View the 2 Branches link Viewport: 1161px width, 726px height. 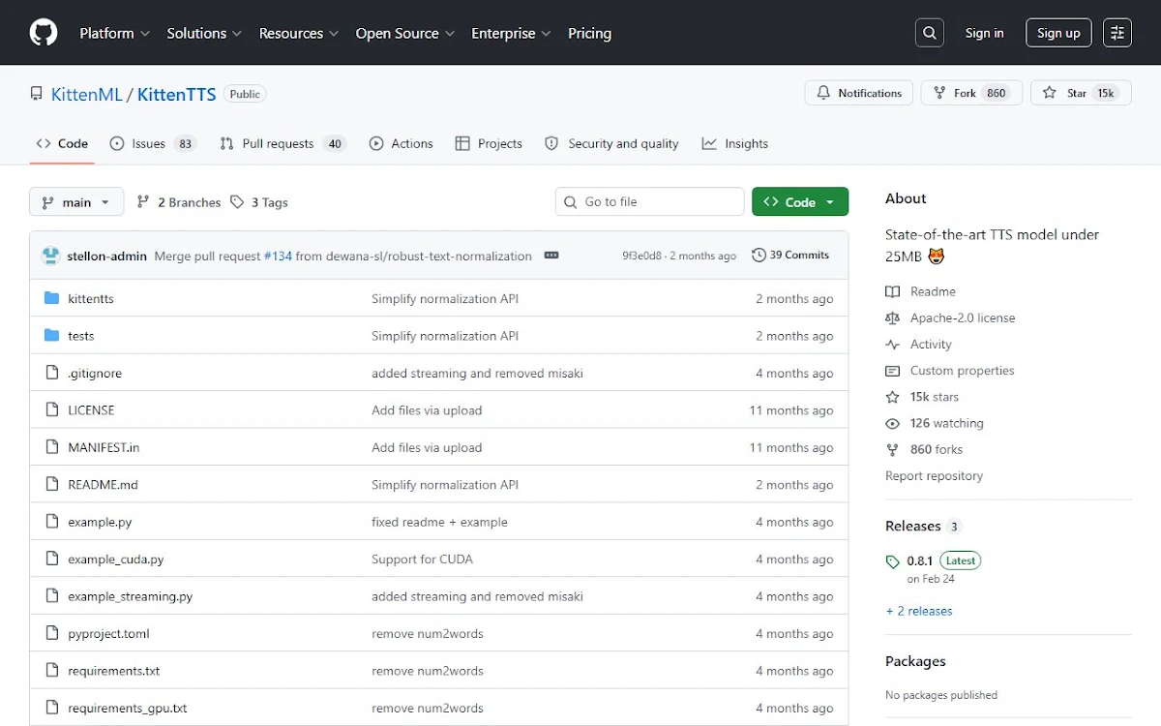click(x=179, y=202)
